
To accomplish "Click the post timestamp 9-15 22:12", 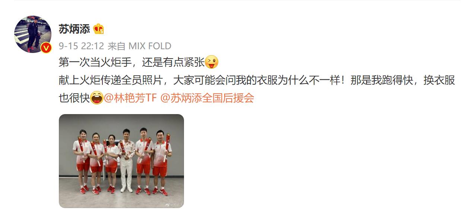I will point(81,46).
